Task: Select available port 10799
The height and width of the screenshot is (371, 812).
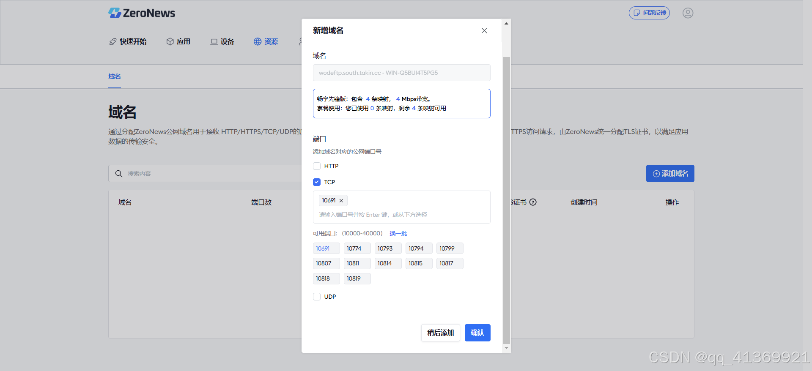Action: tap(450, 248)
